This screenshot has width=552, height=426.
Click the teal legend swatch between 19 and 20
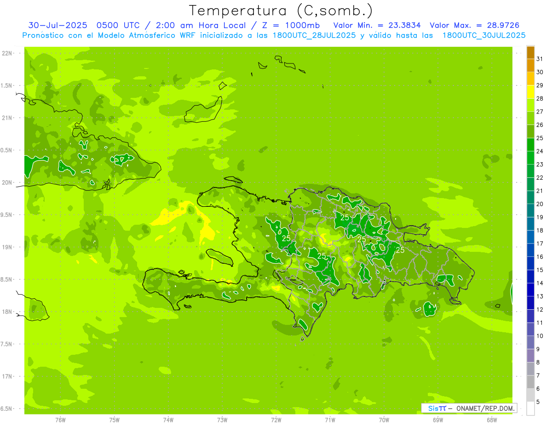530,211
